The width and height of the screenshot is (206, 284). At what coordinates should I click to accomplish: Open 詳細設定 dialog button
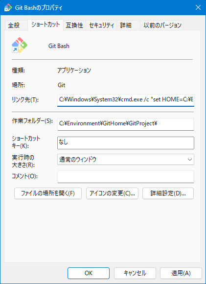pos(168,193)
